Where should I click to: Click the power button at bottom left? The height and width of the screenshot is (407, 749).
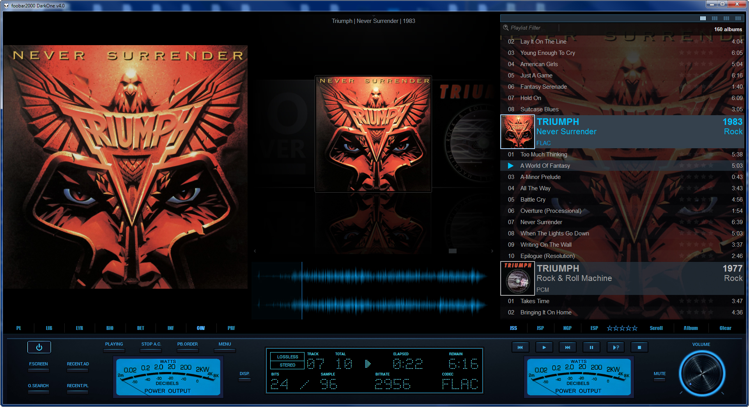[39, 347]
